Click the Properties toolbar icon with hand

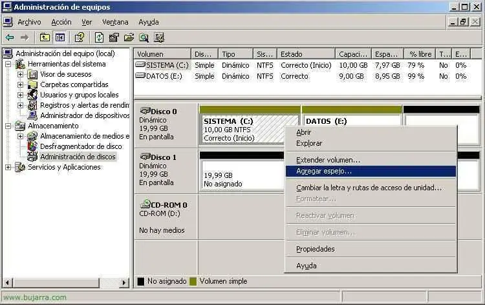coord(80,37)
